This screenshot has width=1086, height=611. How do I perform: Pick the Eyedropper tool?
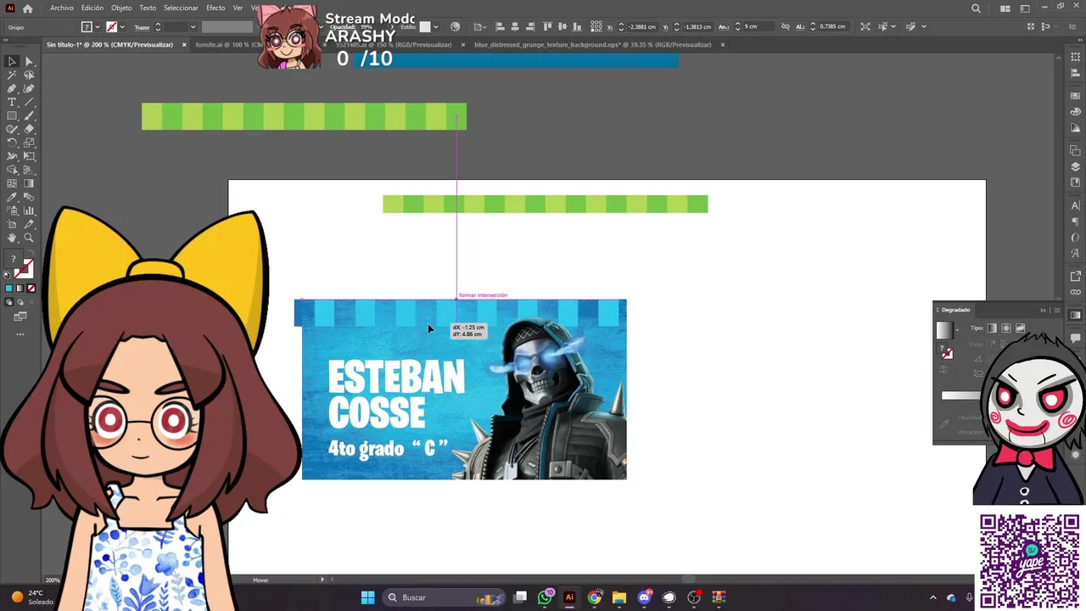click(12, 197)
